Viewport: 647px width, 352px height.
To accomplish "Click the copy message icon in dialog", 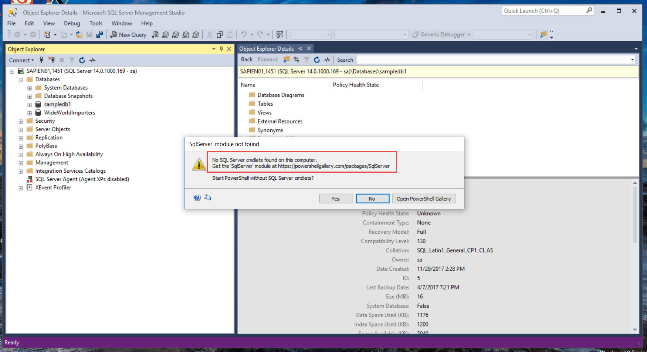I will click(x=207, y=197).
